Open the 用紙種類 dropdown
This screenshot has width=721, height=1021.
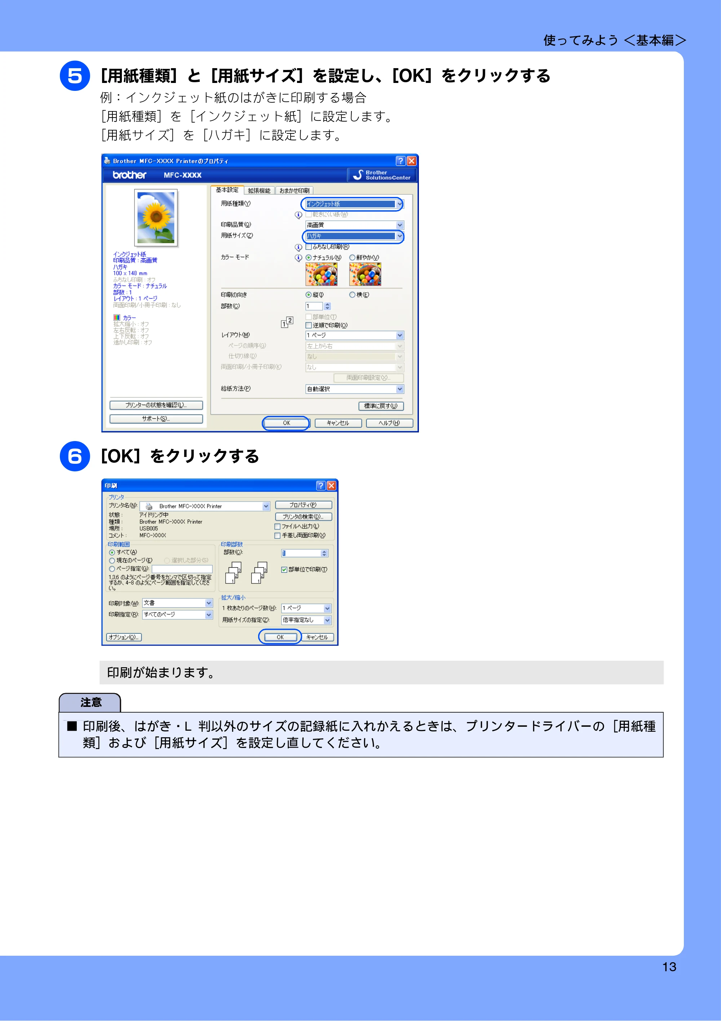point(354,204)
